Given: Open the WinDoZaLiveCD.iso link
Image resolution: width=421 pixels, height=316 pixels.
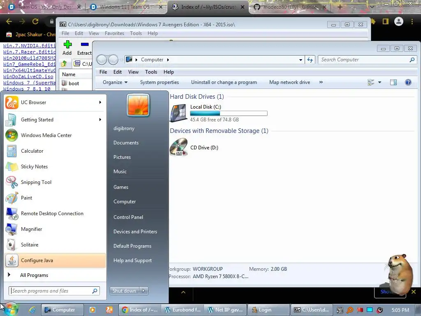Looking at the screenshot, I should tap(28, 77).
